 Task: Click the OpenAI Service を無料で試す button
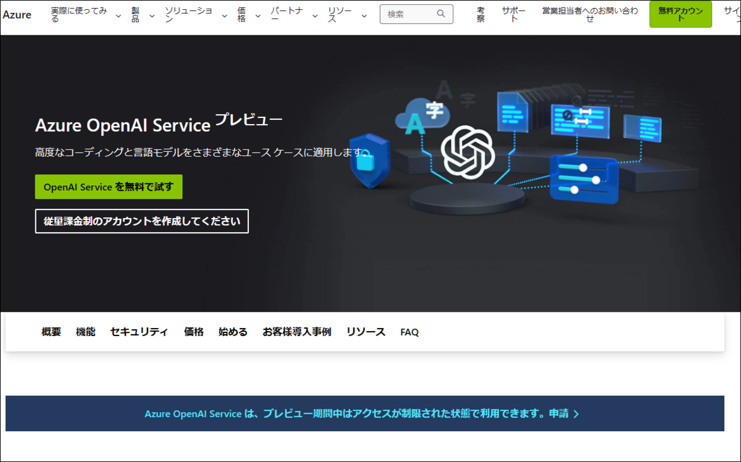pos(109,187)
